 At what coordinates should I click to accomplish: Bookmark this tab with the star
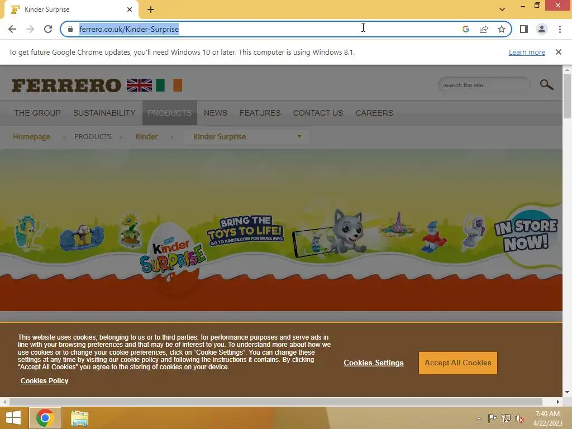502,29
